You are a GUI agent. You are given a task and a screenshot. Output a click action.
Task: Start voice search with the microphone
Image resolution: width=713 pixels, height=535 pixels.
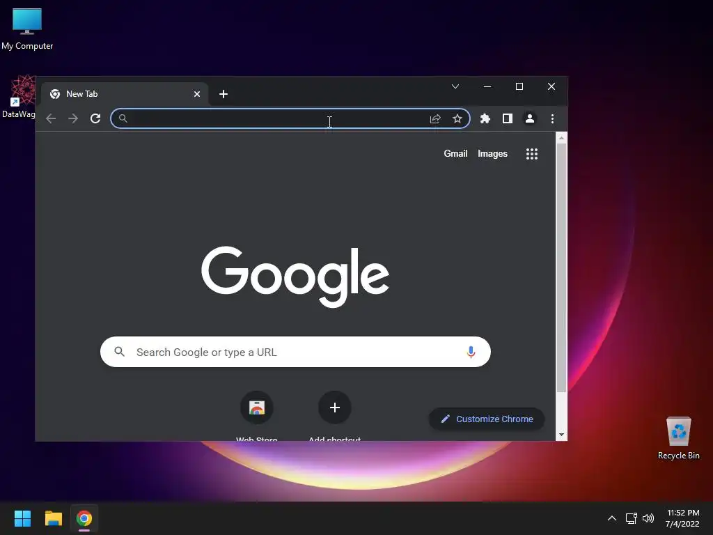coord(471,352)
